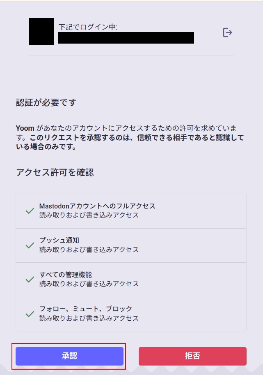Click 読み取りおよび書き込みアクセス under プッシュ通知
The width and height of the screenshot is (263, 375).
(89, 250)
